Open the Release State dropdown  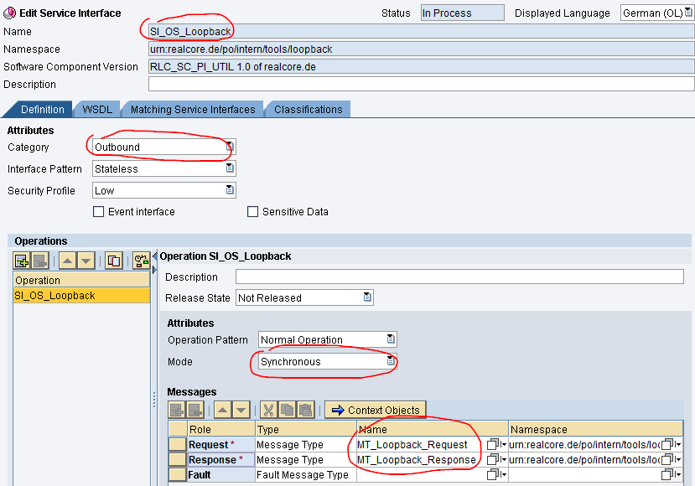click(x=366, y=297)
